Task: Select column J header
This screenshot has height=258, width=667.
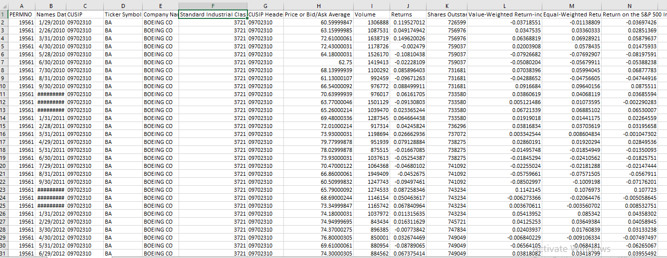Action: point(408,6)
